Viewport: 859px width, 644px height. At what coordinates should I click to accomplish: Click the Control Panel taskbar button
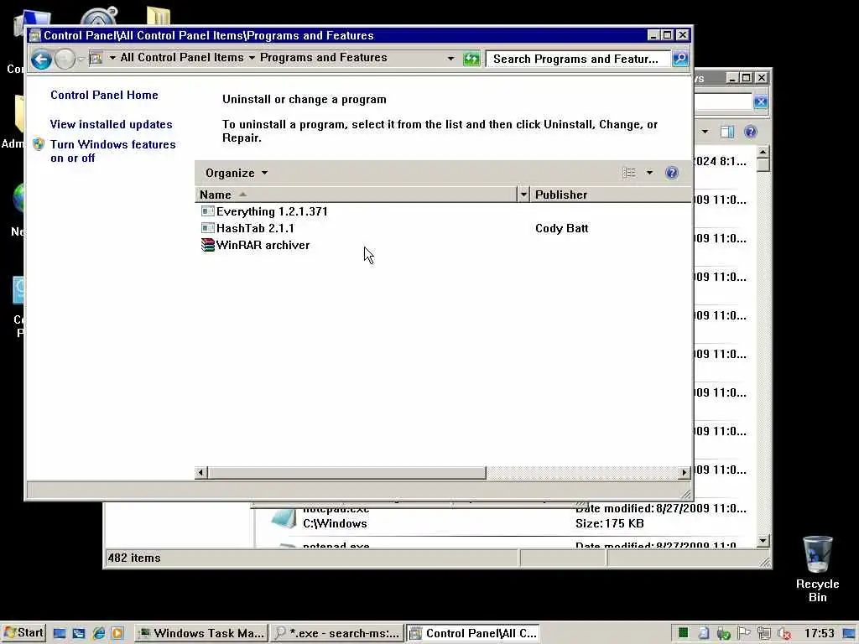[473, 633]
